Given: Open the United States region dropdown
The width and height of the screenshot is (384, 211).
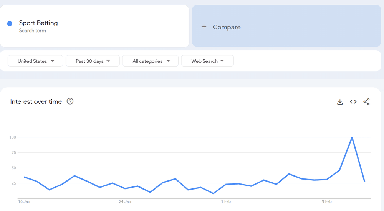Looking at the screenshot, I should click(x=35, y=61).
